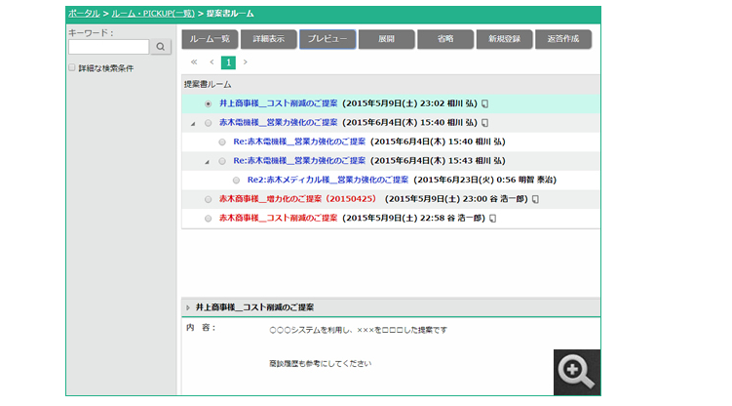Open attachment icon on 井上商事様 row

[x=485, y=103]
